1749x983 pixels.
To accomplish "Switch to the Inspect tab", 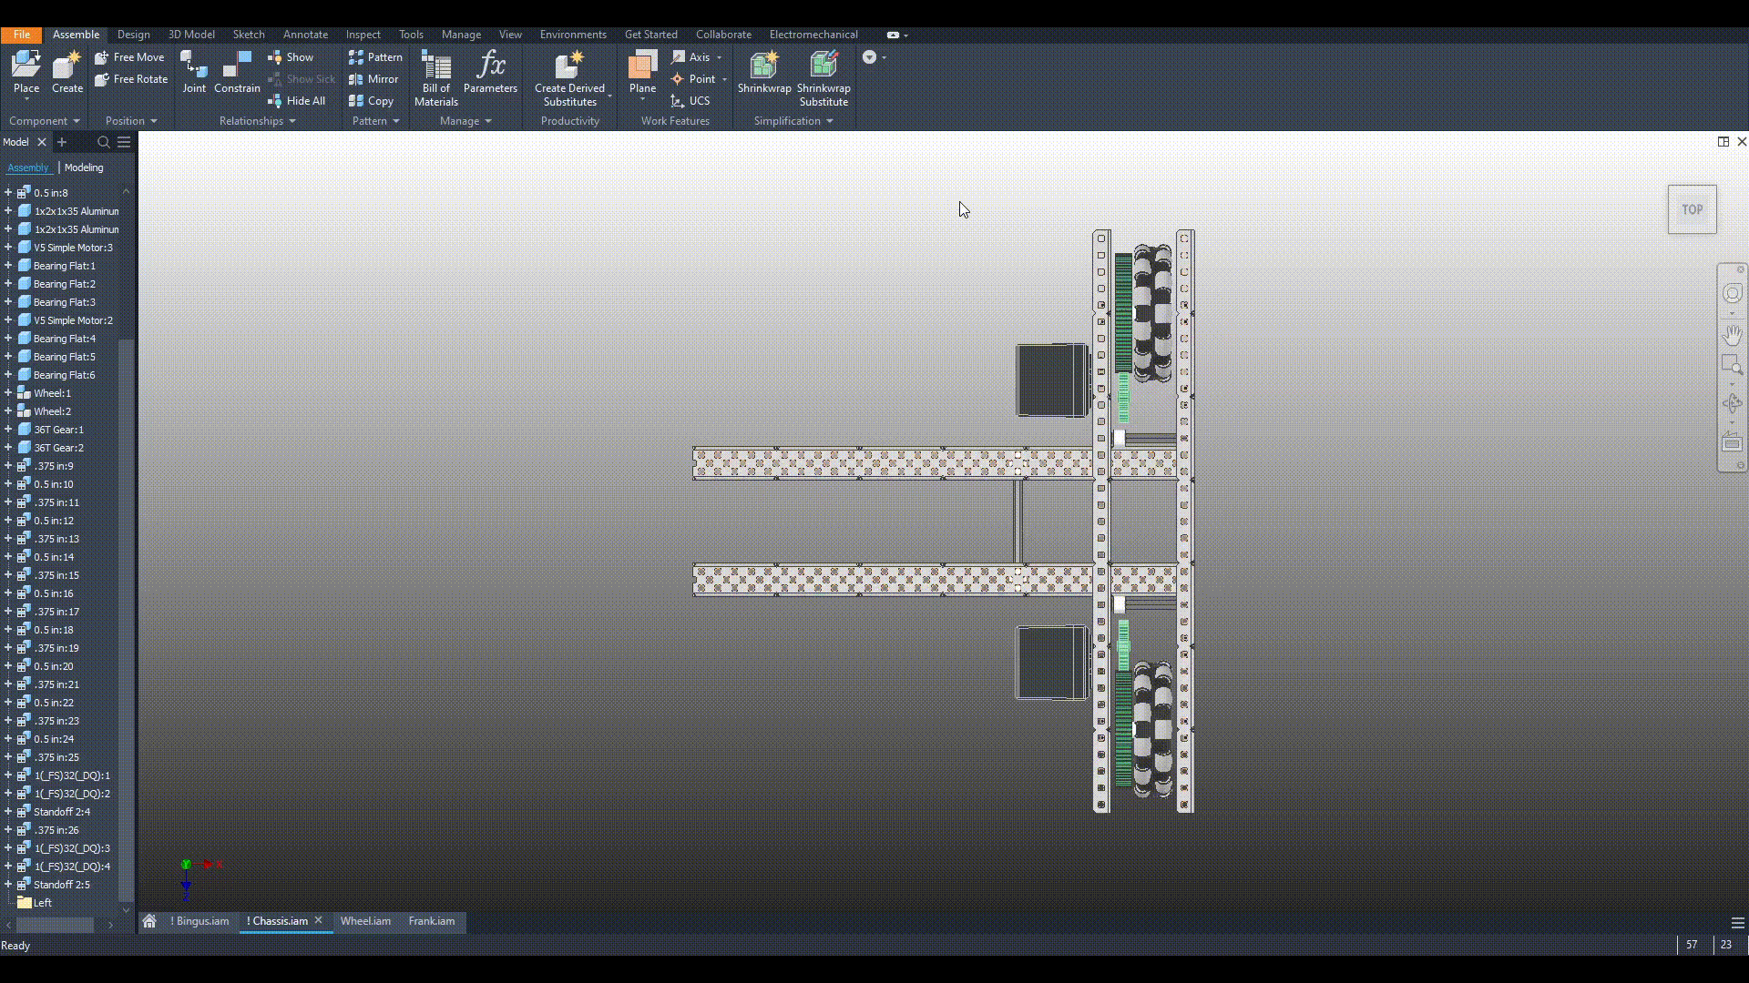I will click(363, 35).
